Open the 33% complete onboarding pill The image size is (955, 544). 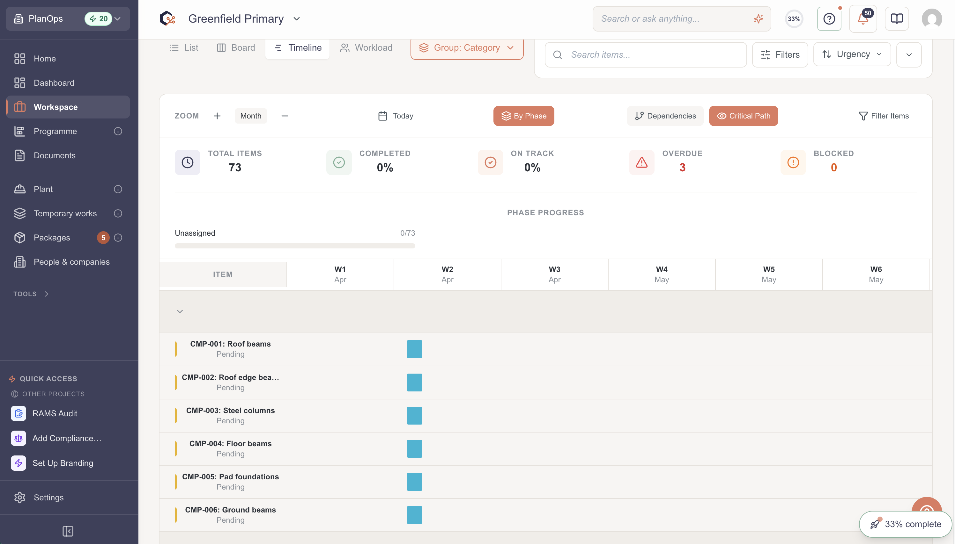(x=905, y=524)
